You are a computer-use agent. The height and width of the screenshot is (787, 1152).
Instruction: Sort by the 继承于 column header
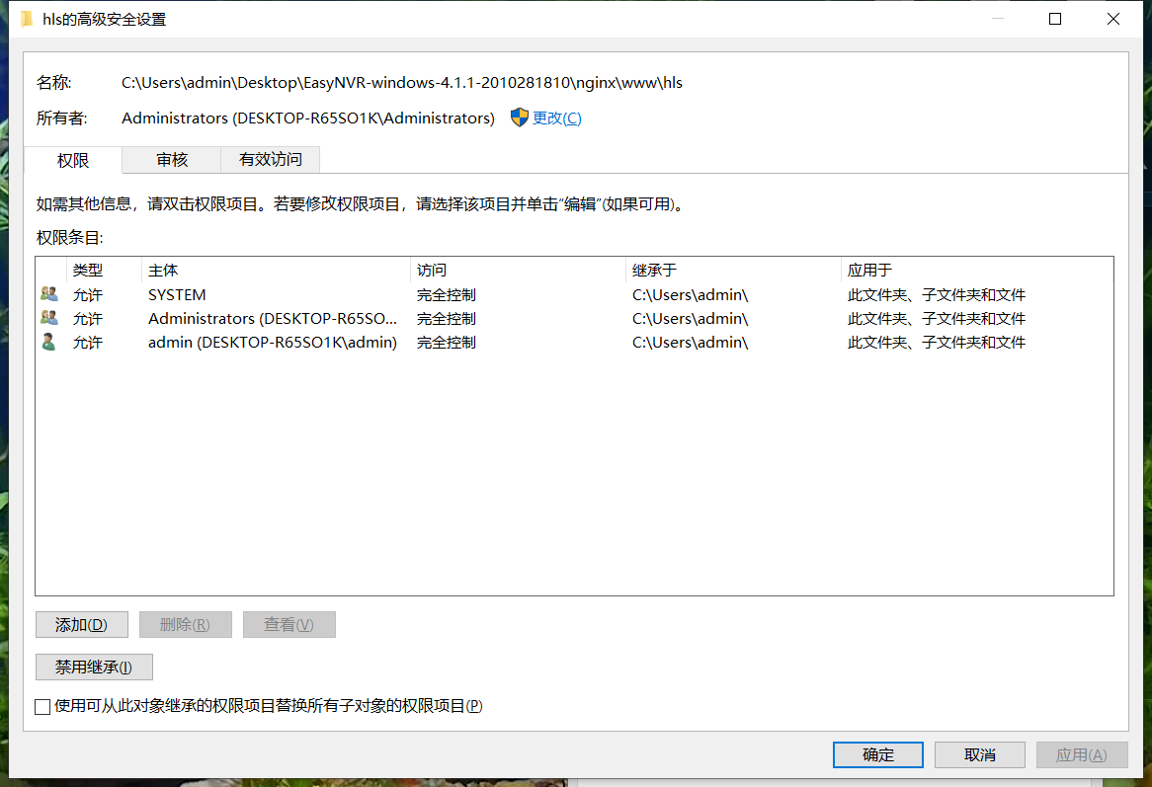tap(733, 271)
